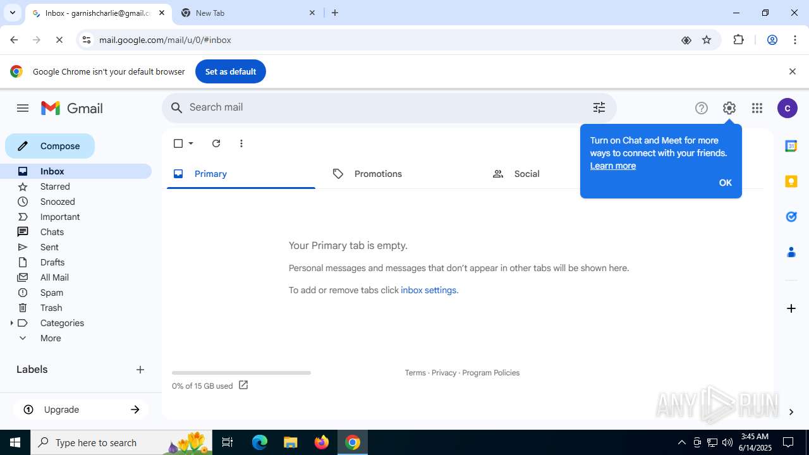The height and width of the screenshot is (455, 809).
Task: Expand the Categories label tree
Action: click(11, 323)
